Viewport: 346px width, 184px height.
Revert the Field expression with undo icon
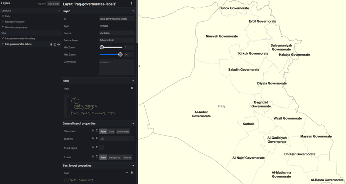click(127, 173)
